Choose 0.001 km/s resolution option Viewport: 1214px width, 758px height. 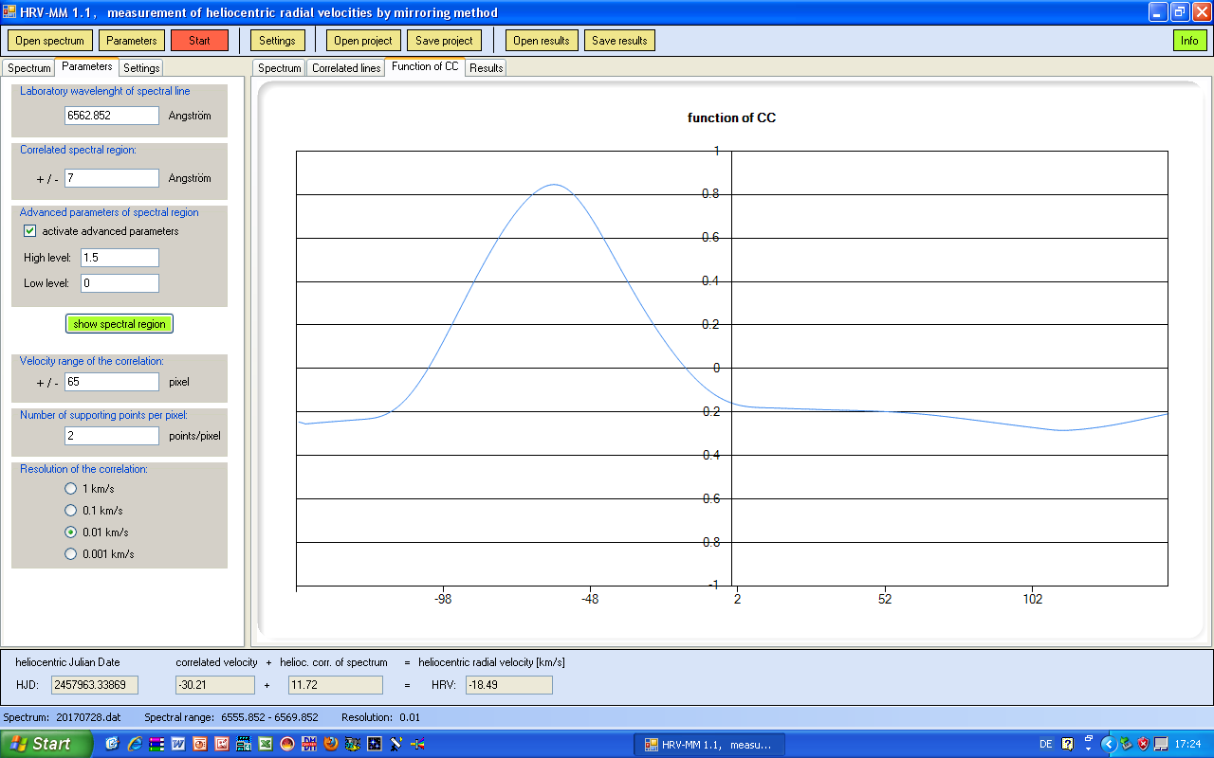click(70, 554)
